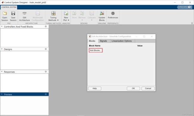Viewport: 194px width, 116px height.
Task: Open the Tuning Methods gallery
Action: 53,16
